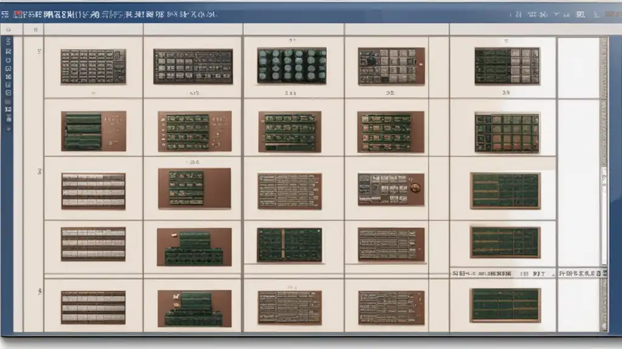Select the green square-grid board in the second row
The width and height of the screenshot is (622, 349).
[507, 133]
